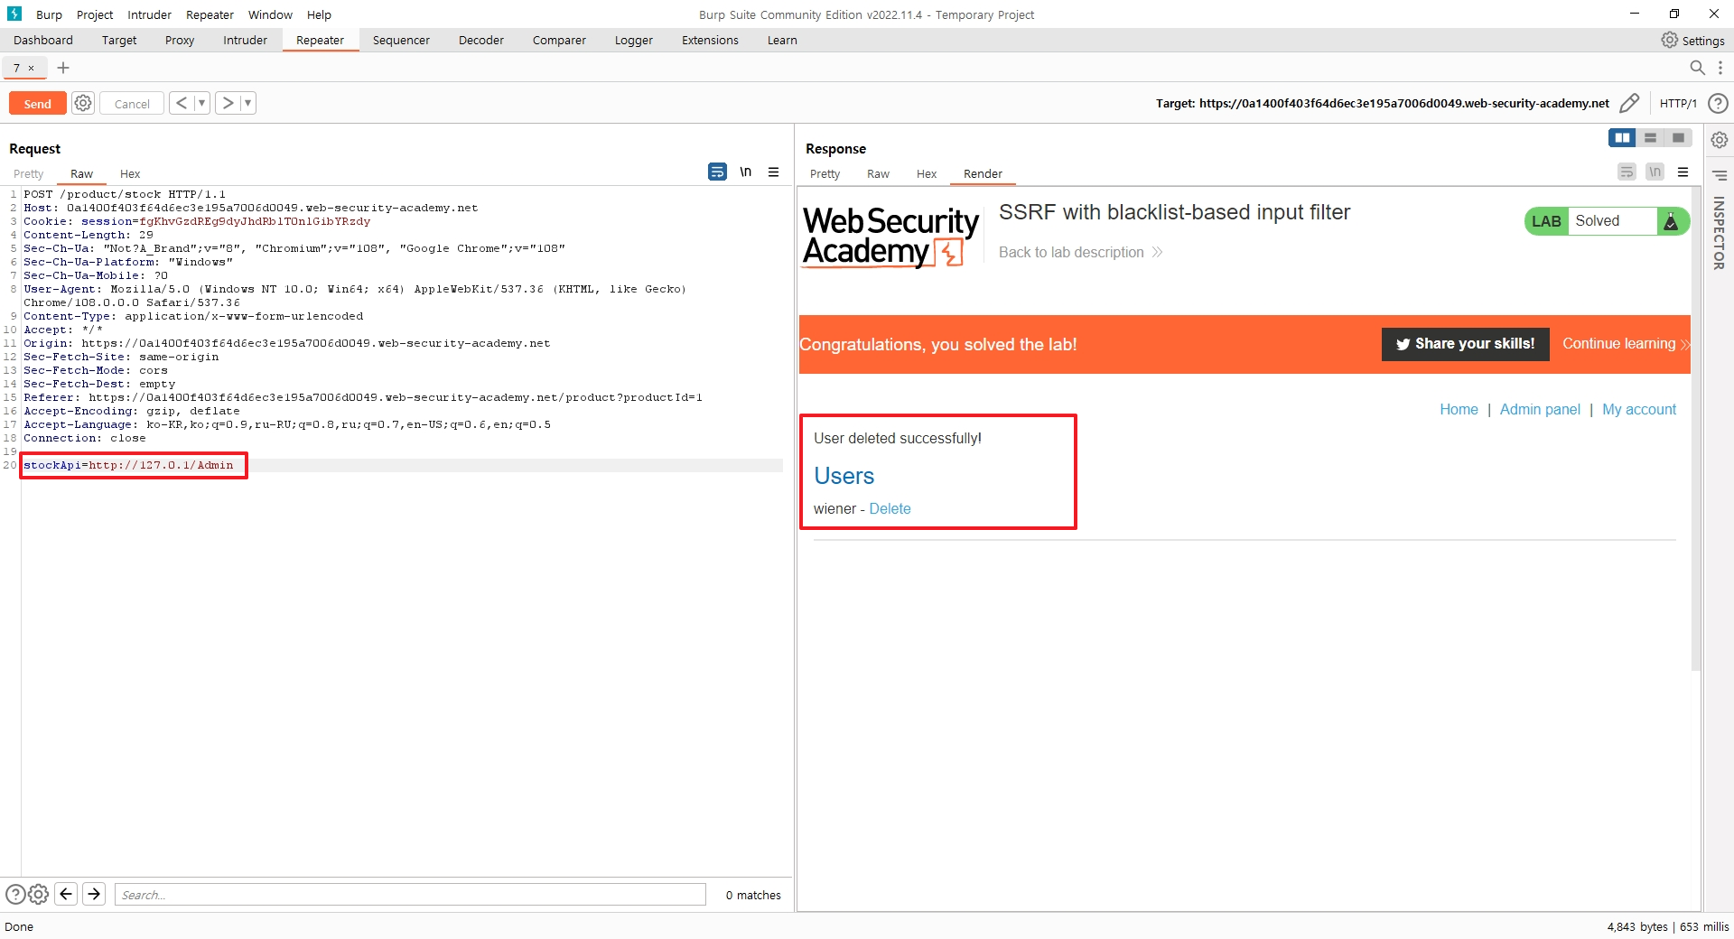Viewport: 1734px width, 939px height.
Task: Select response Raw view tab
Action: coord(878,173)
